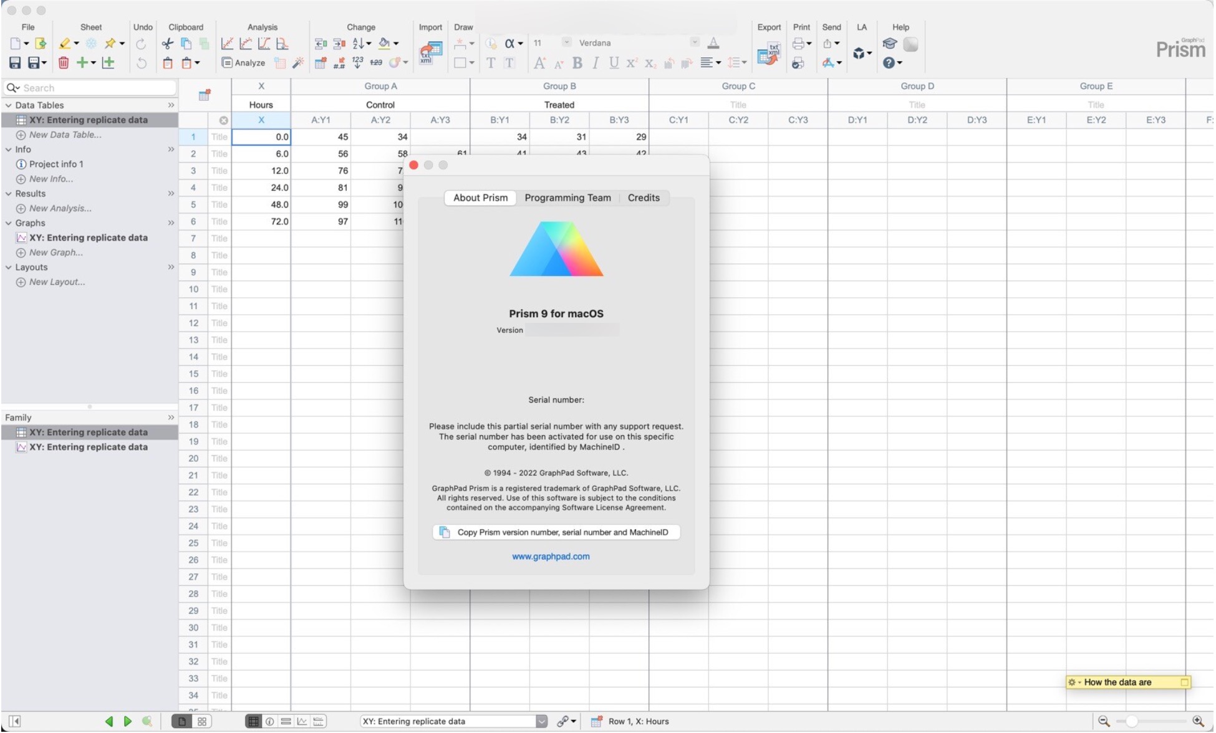Switch to the Credits tab
The image size is (1216, 733).
643,198
